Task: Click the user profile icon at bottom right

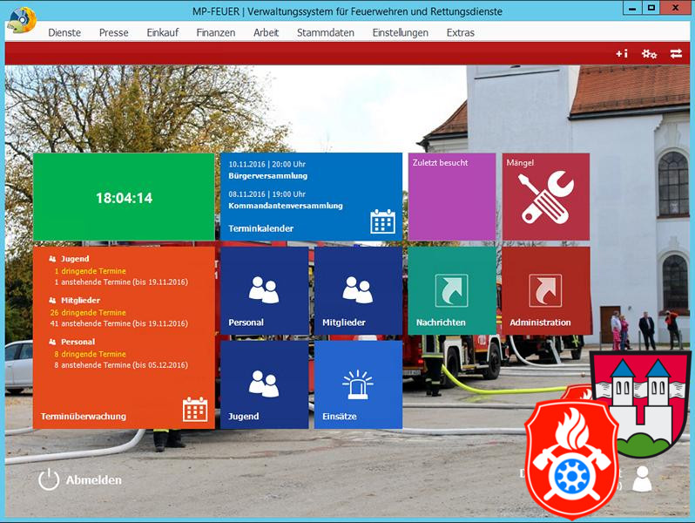Action: pyautogui.click(x=642, y=479)
